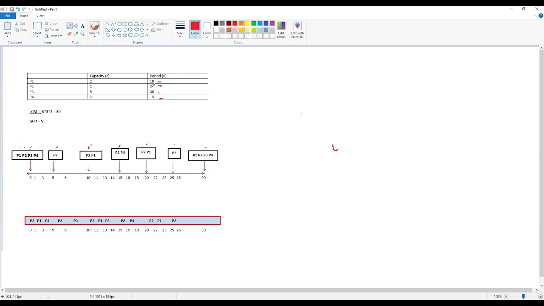This screenshot has height=306, width=544.
Task: Click the Undo arrow in title bar
Action: pos(18,9)
